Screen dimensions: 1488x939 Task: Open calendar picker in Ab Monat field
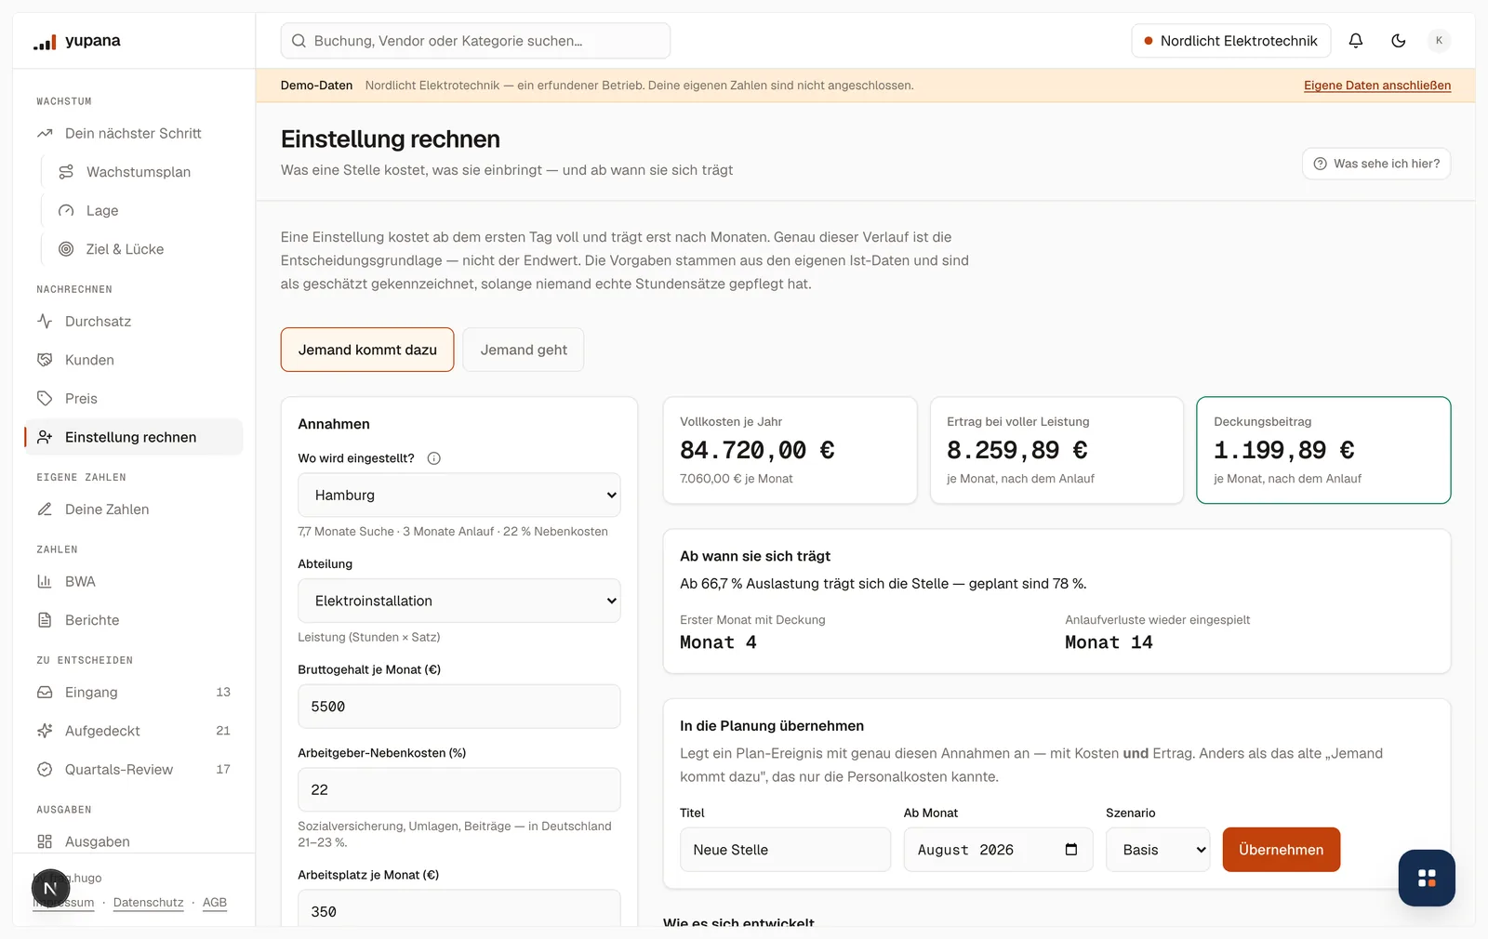coord(1071,850)
